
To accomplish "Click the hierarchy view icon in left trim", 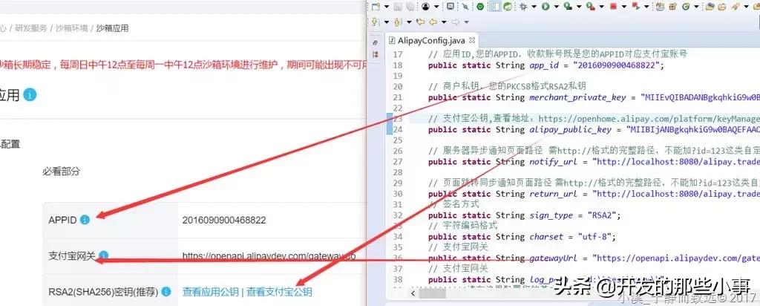I will coord(375,55).
